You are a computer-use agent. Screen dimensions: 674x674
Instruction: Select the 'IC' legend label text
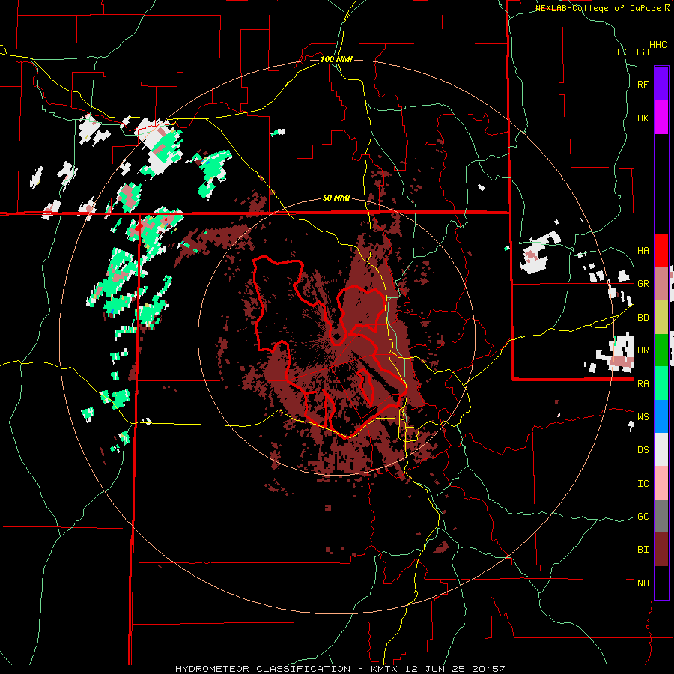tap(643, 484)
